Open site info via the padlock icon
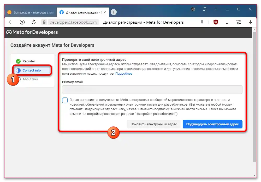261x182 pixels. point(44,22)
